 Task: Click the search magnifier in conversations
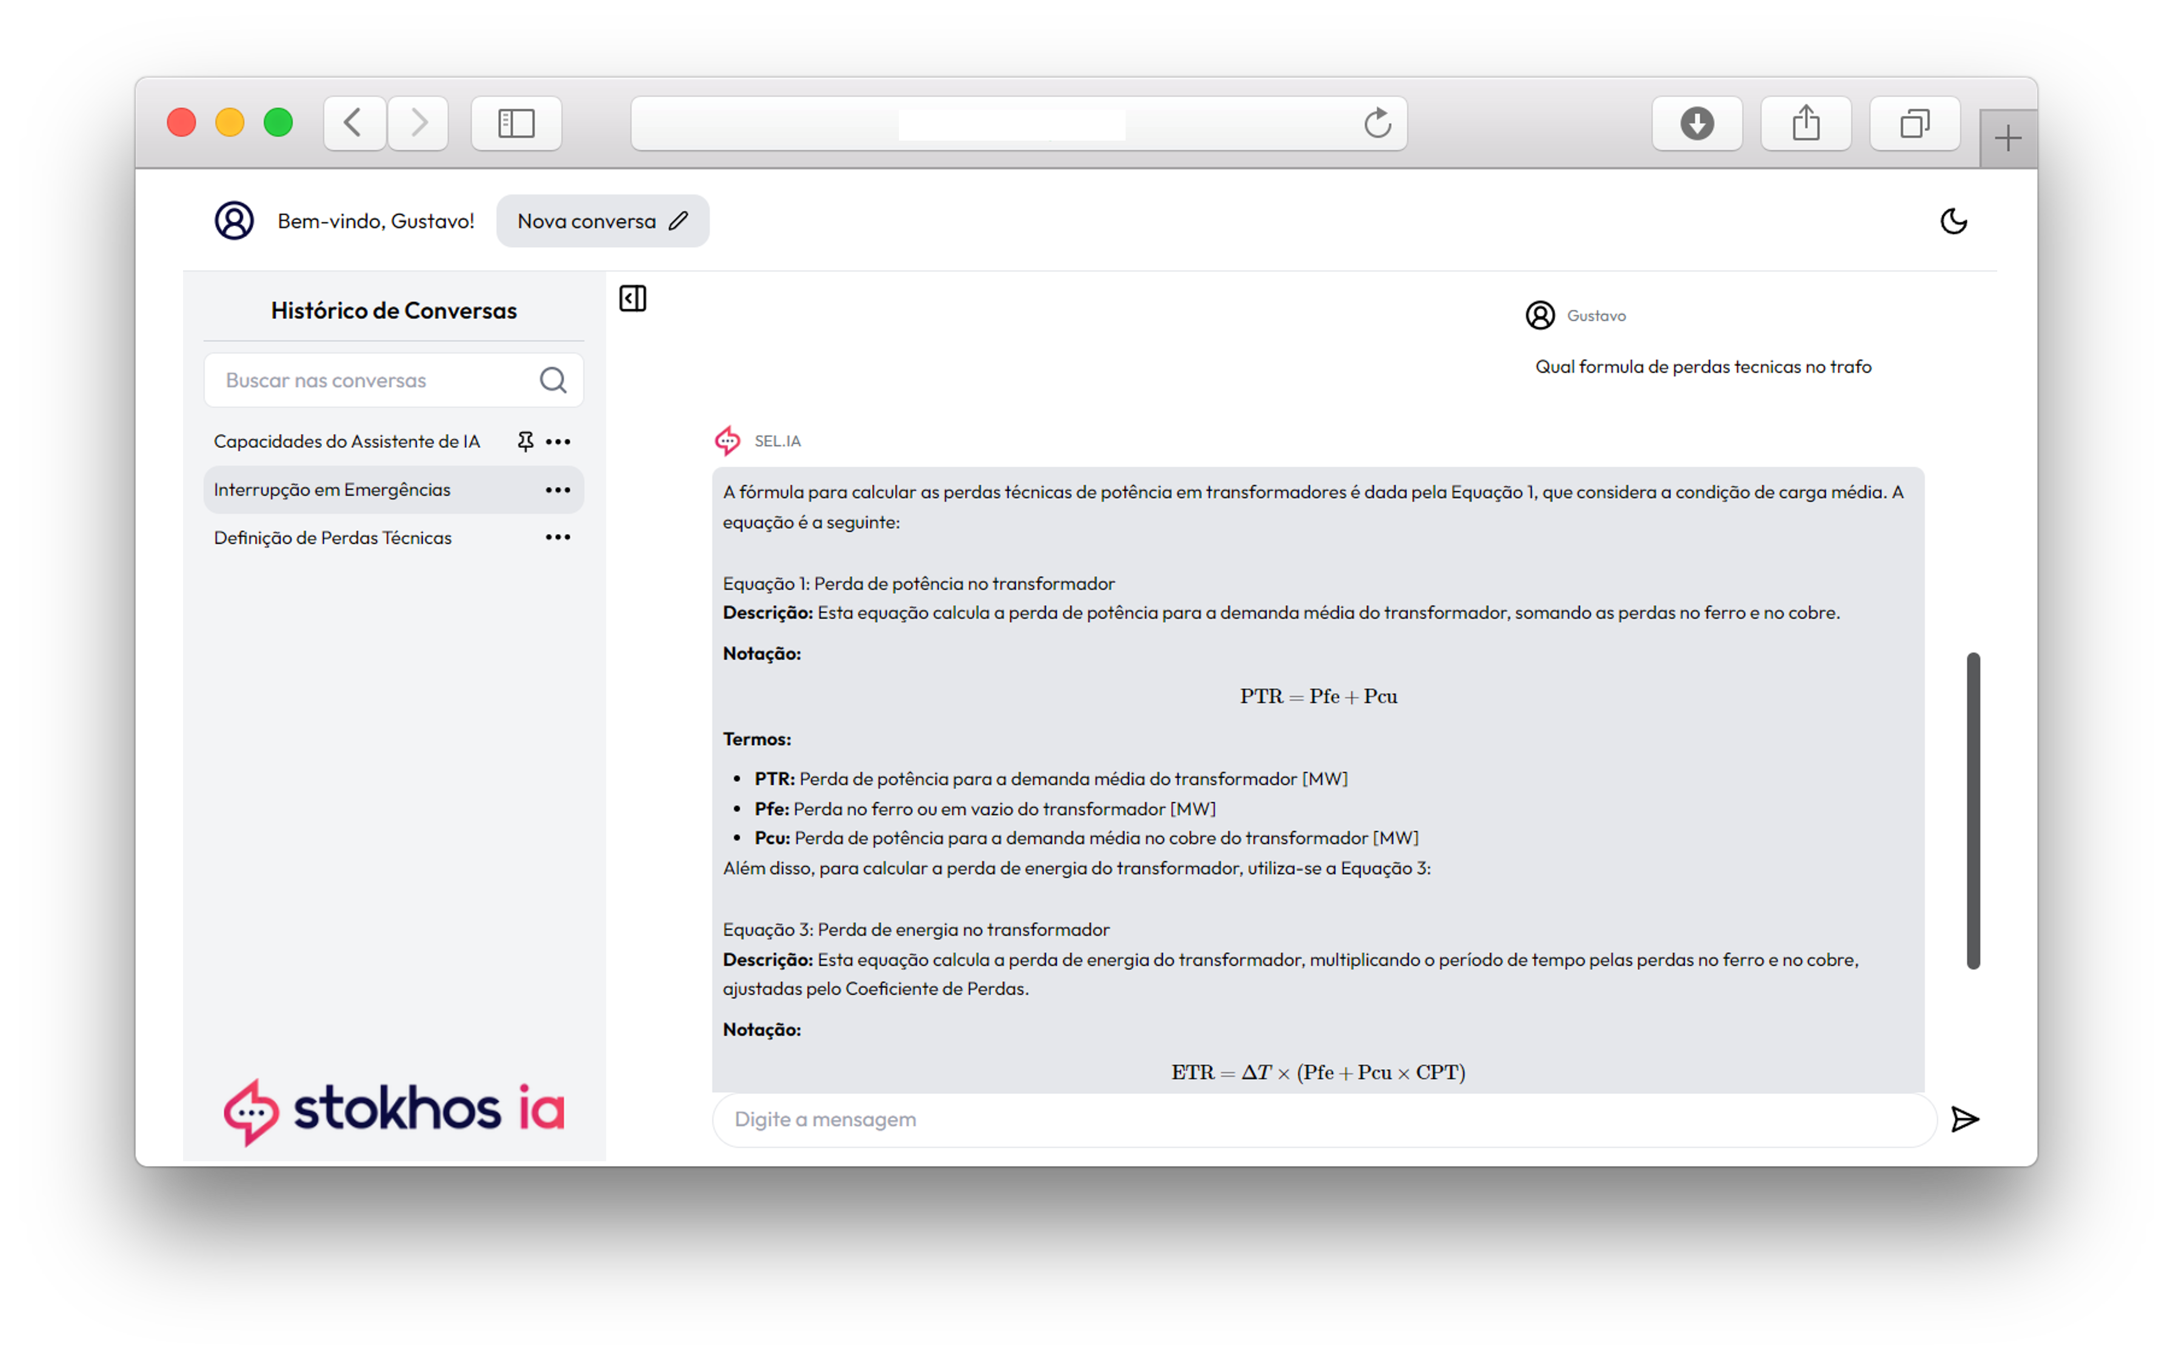552,381
